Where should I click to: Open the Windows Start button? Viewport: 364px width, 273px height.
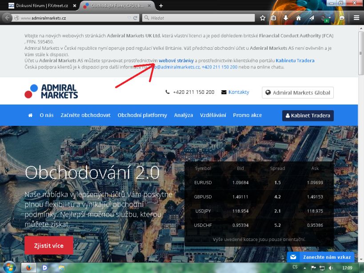click(9, 268)
